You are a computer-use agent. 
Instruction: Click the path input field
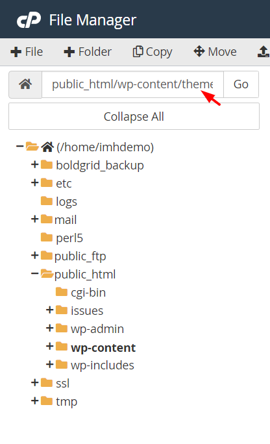(x=132, y=84)
